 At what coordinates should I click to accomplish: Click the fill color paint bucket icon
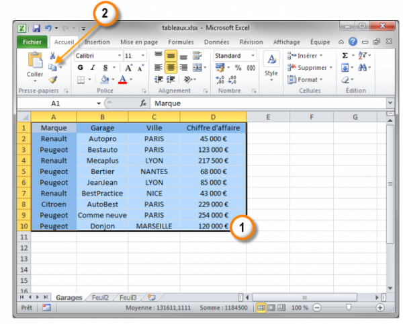(x=105, y=79)
